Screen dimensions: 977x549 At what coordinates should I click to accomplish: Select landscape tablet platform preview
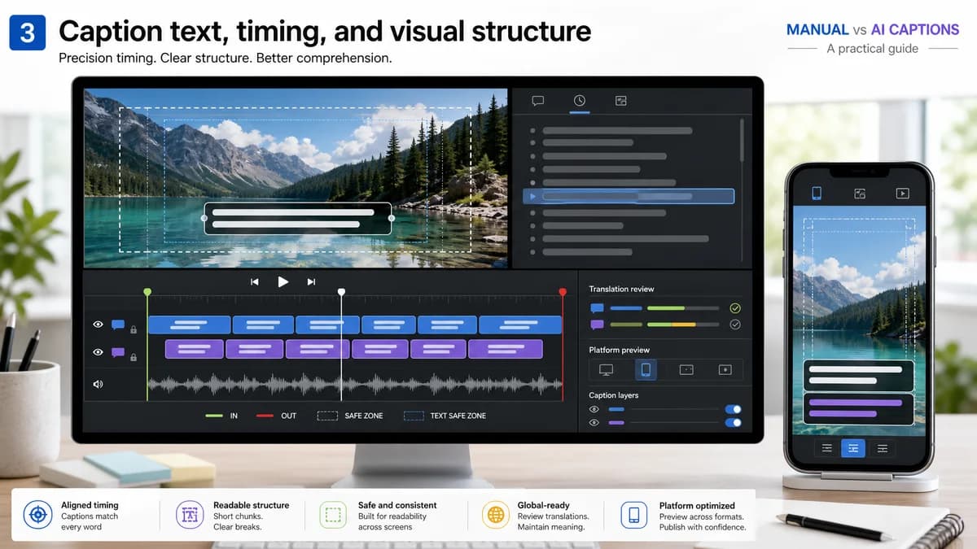click(x=686, y=370)
